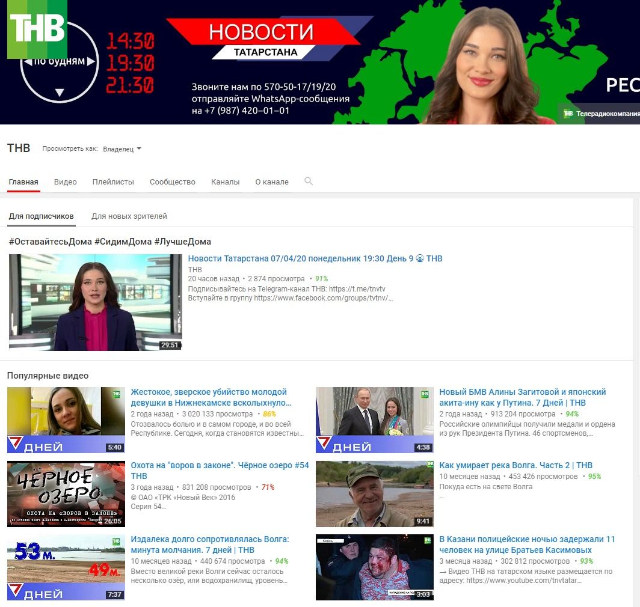Open 'Как умирает река Волга. Часть 2' link
This screenshot has height=607, width=640.
click(x=515, y=465)
